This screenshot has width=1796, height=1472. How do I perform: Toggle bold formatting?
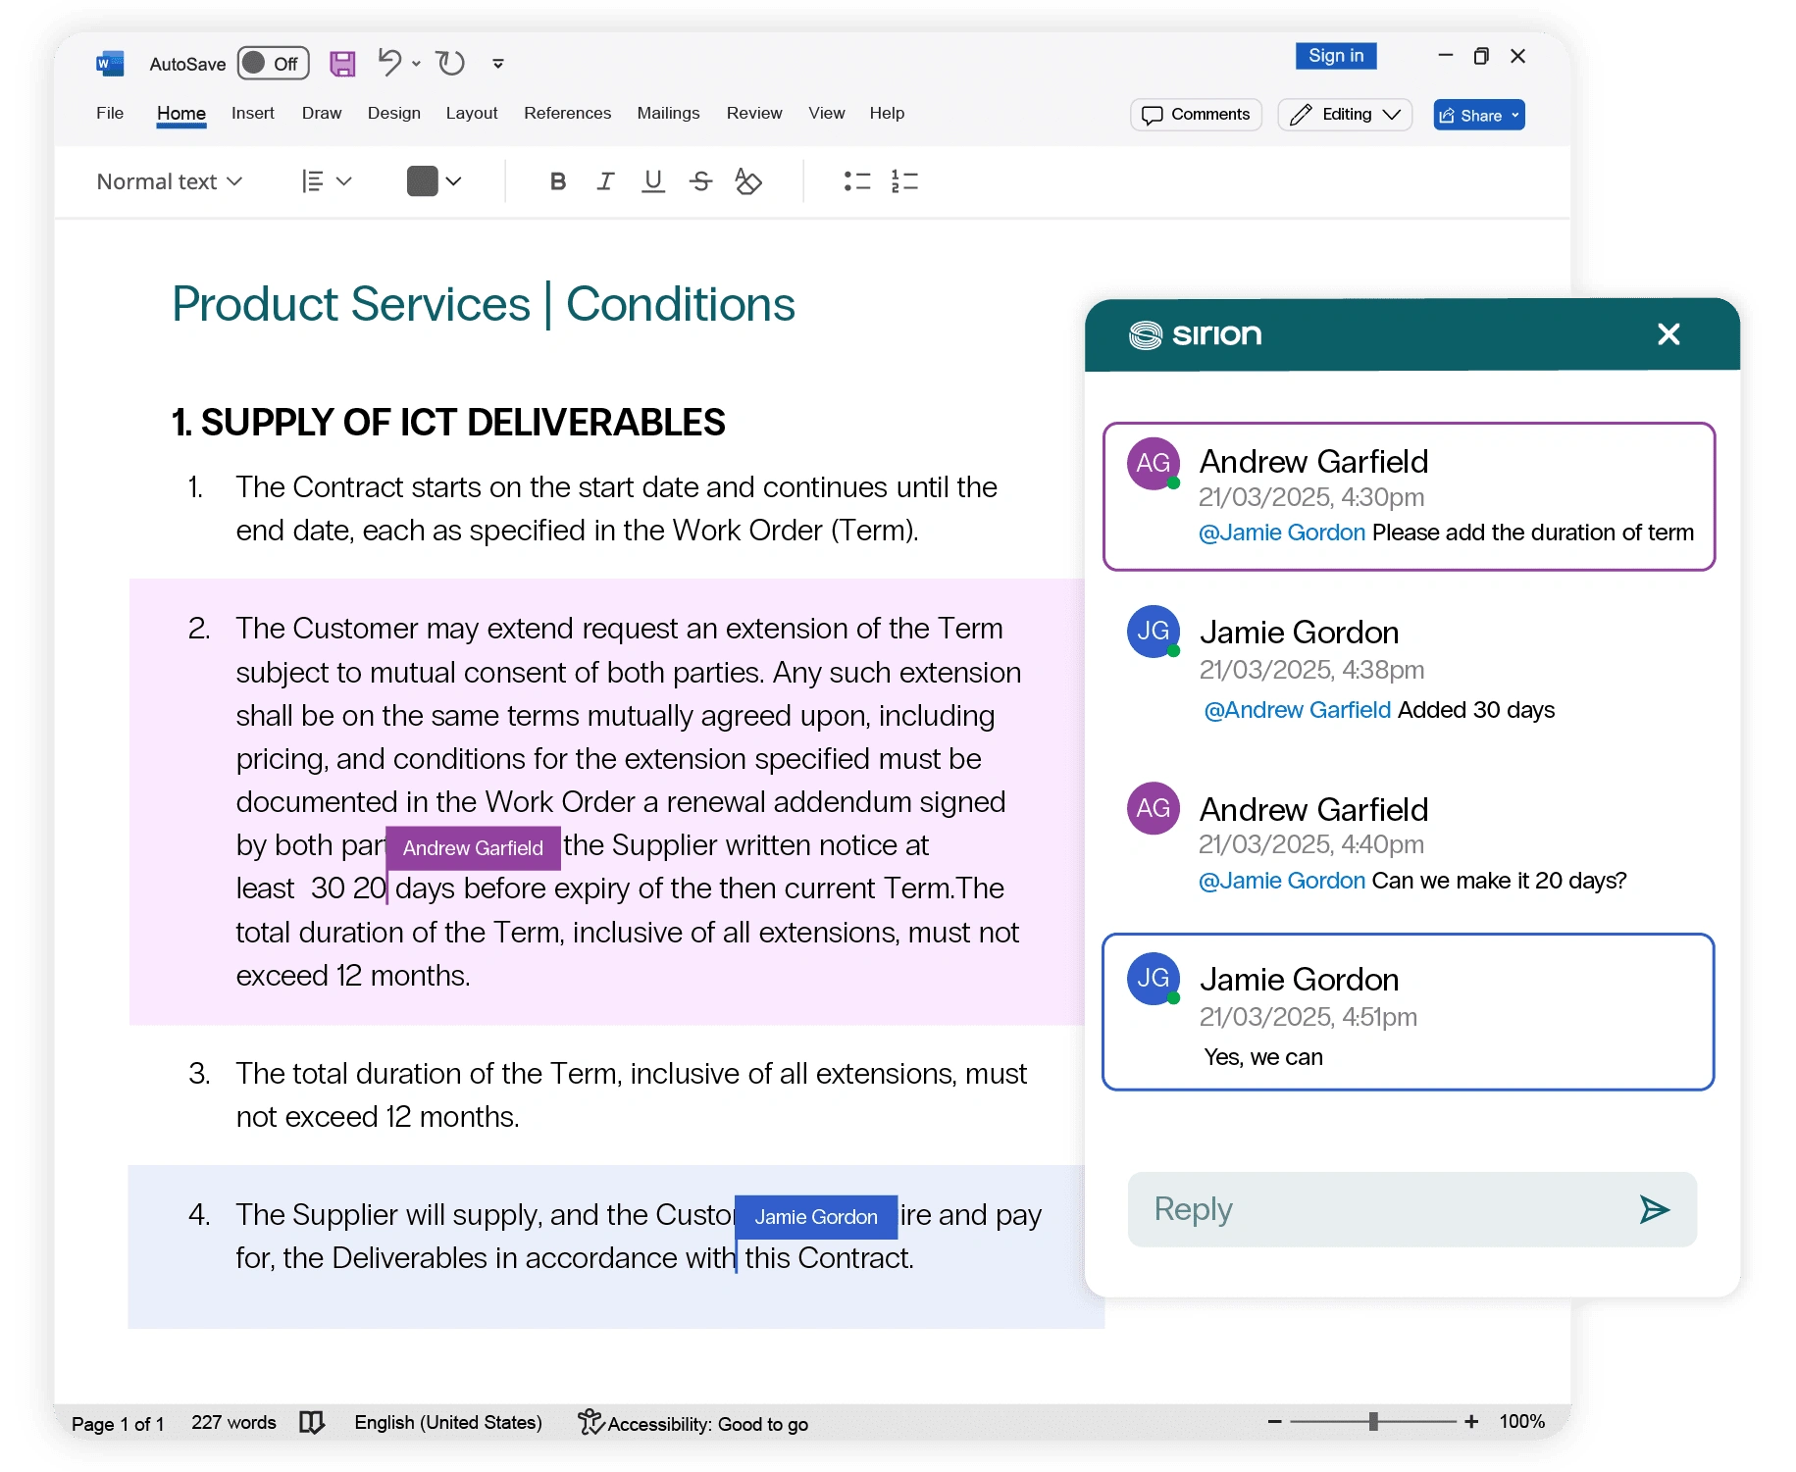tap(557, 181)
